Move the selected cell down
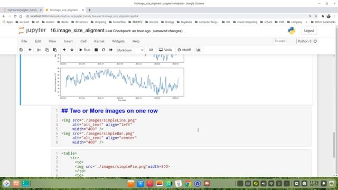 coord(72,50)
